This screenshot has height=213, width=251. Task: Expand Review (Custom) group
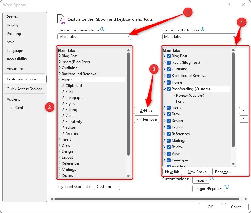click(x=174, y=95)
